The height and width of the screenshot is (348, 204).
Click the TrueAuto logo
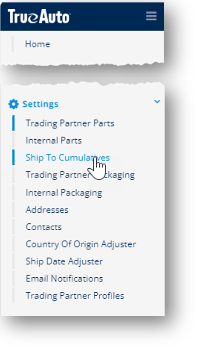pos(39,16)
